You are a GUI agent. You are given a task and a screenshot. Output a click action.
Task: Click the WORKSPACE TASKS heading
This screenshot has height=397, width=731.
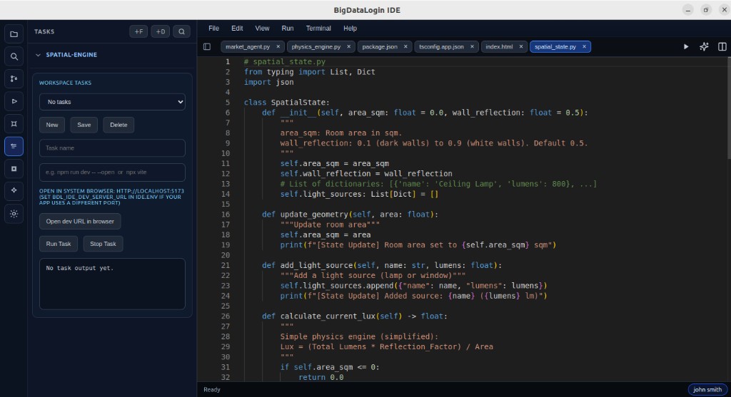[x=65, y=83]
